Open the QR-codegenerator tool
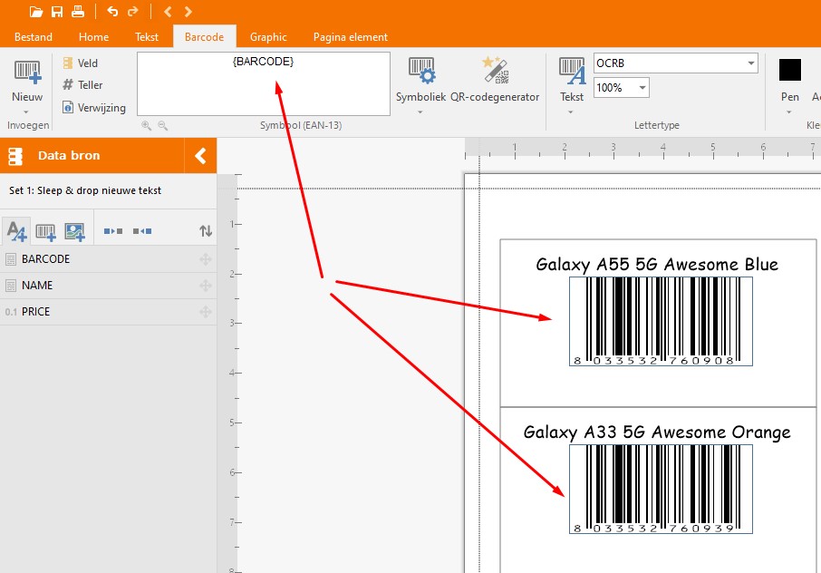Image resolution: width=821 pixels, height=573 pixels. pyautogui.click(x=495, y=79)
